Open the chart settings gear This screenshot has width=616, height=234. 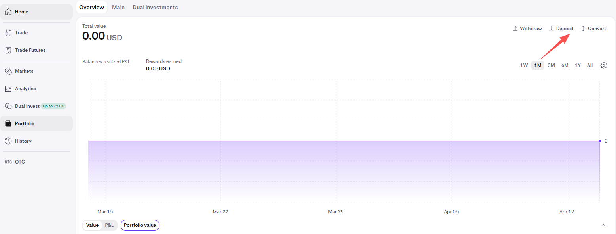pyautogui.click(x=603, y=65)
